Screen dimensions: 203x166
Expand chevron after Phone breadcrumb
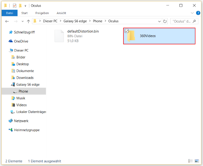[105, 21]
